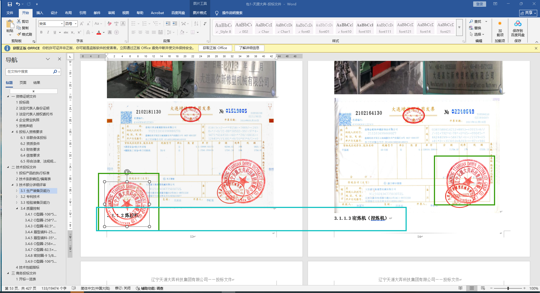The width and height of the screenshot is (540, 293).
Task: Switch to web layout view in status bar
Action: [483, 288]
